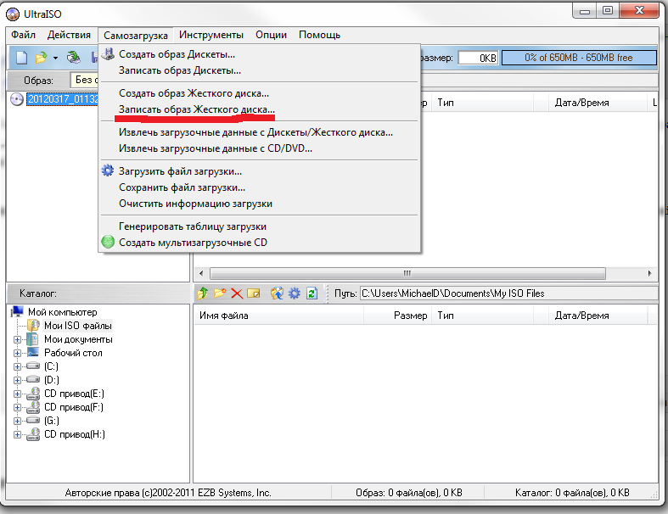Click the left arrow of horizontal scrollbar
Image resolution: width=668 pixels, height=514 pixels.
201,273
